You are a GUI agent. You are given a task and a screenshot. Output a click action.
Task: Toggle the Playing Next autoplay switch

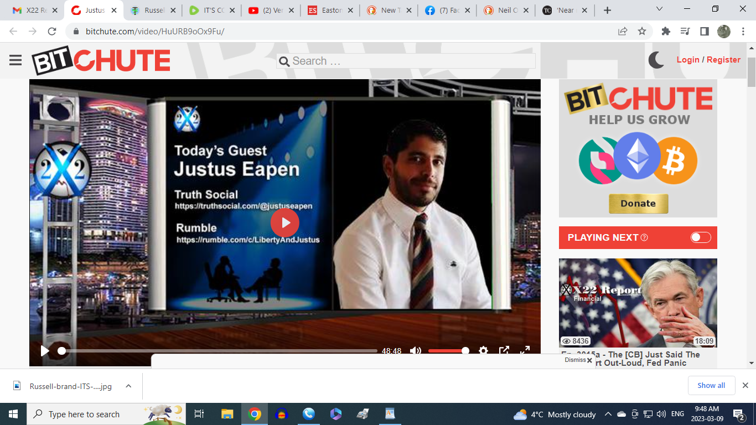700,237
